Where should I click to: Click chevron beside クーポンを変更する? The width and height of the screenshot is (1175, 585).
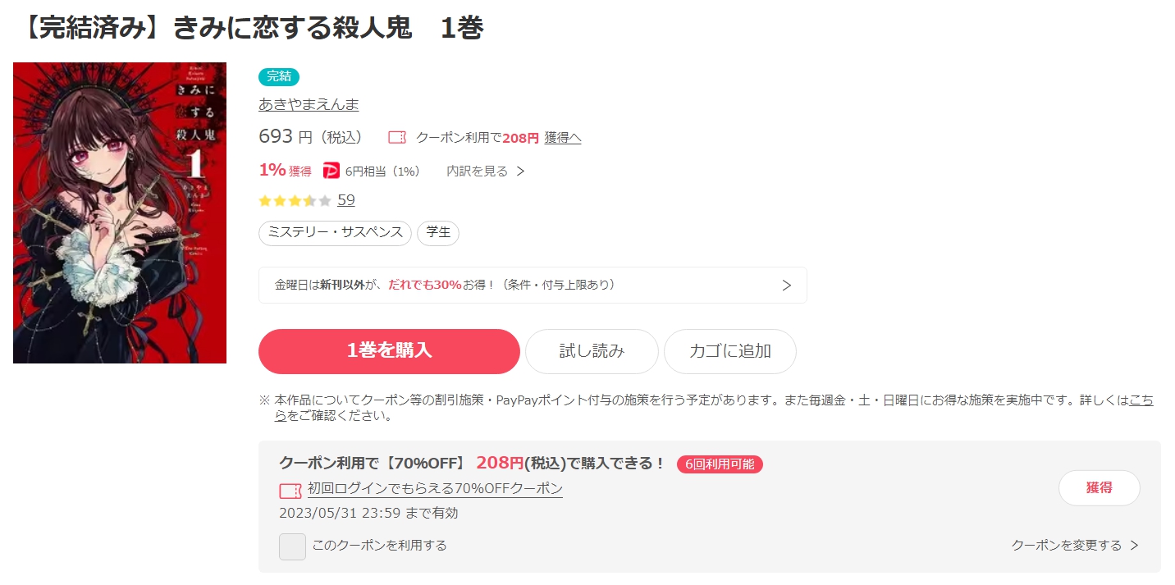pos(1134,546)
